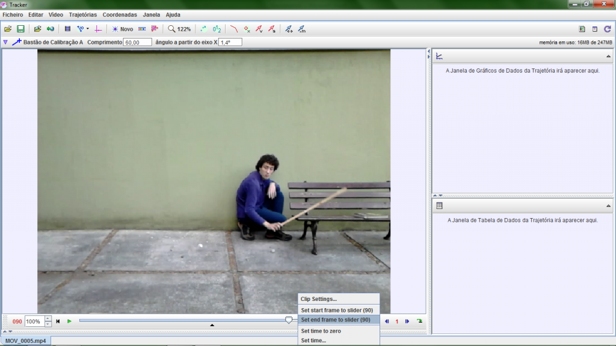This screenshot has height=346, width=616.
Task: Increase playback rate with up stepper
Action: click(48, 318)
